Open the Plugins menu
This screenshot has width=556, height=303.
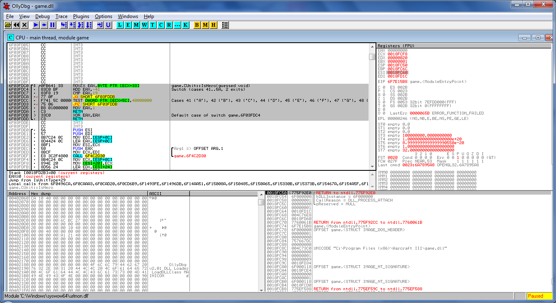81,16
